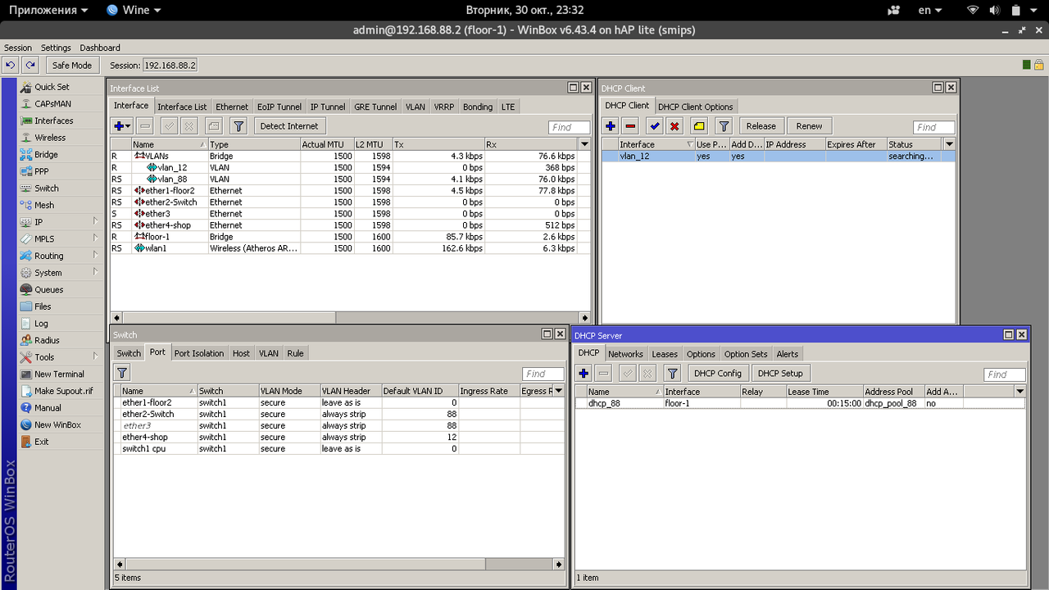
Task: Toggle the Safe Mode button
Action: [71, 65]
